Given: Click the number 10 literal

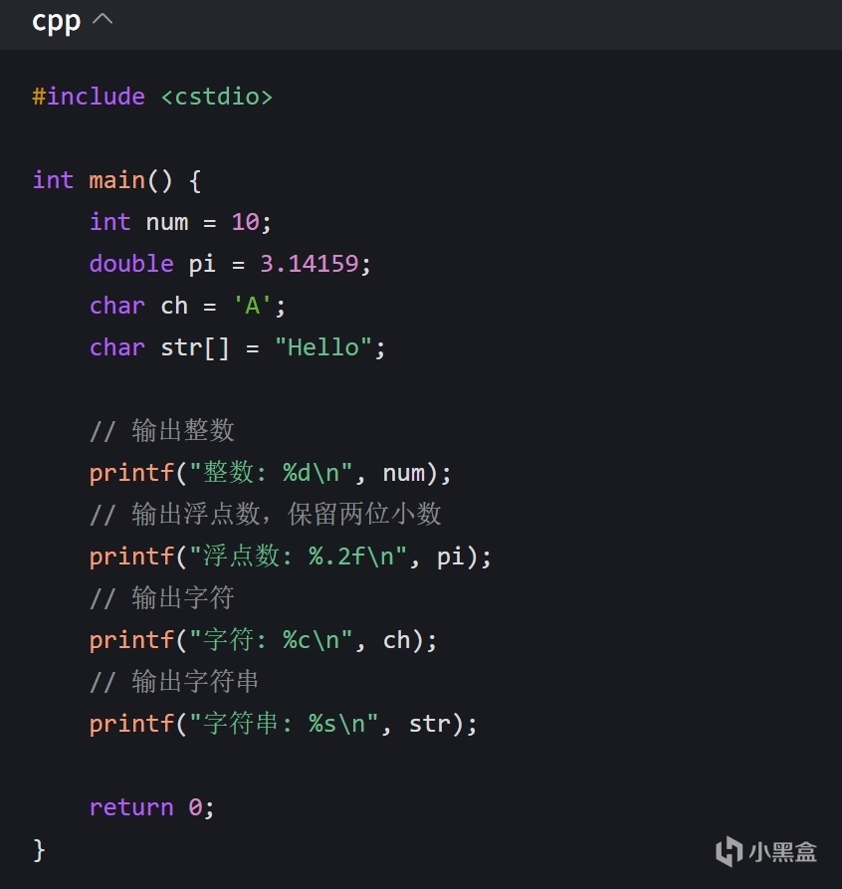Looking at the screenshot, I should [x=245, y=222].
